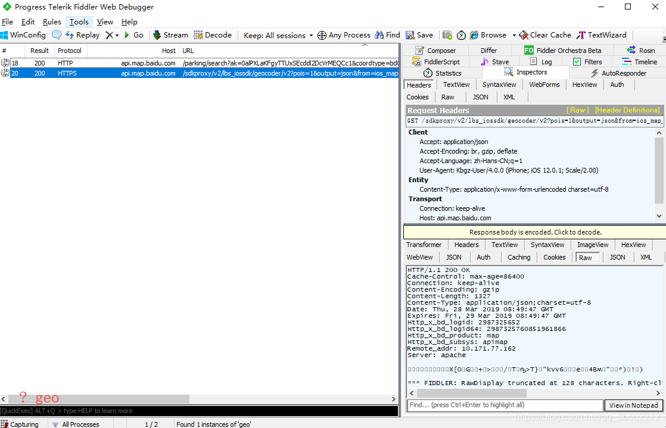Open the Stave tab
Screen dimensions: 666x428
[495, 62]
